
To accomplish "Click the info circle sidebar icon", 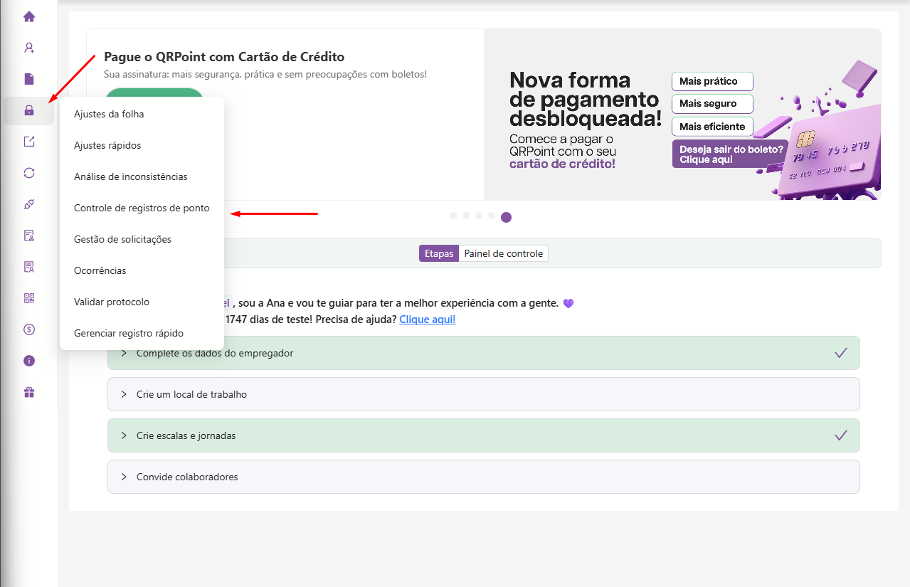I will coord(29,361).
